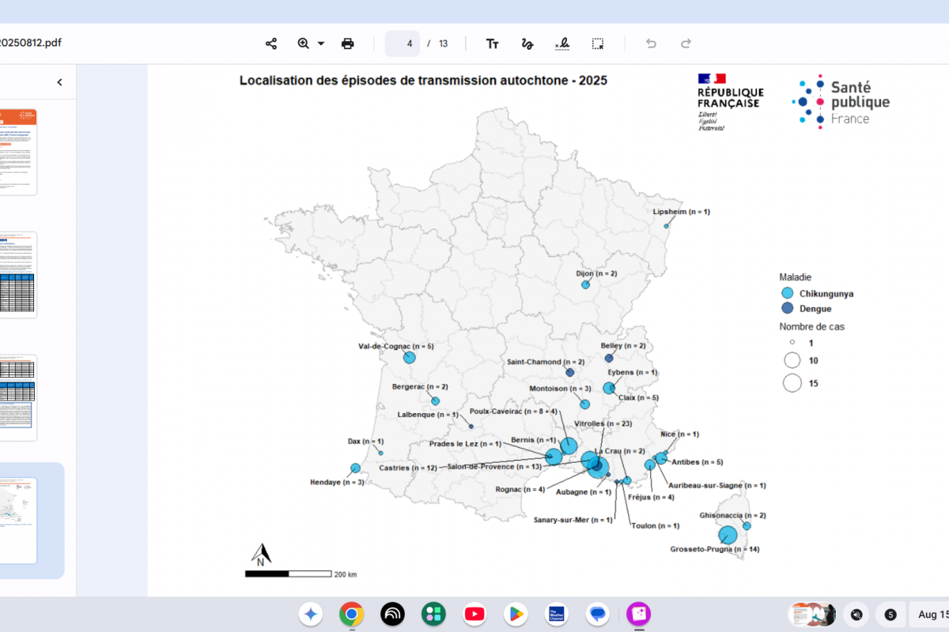Click the share icon in the toolbar
The image size is (949, 632).
coord(271,43)
